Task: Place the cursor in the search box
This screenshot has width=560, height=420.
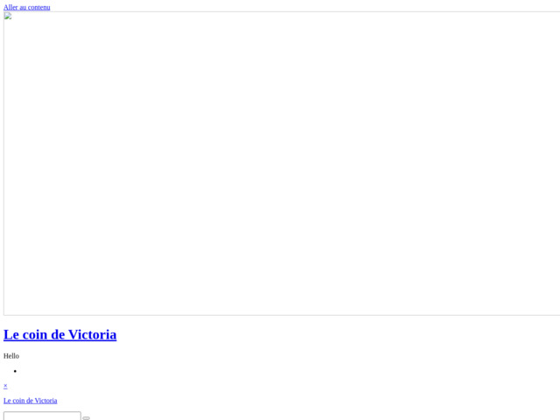Action: (42, 416)
